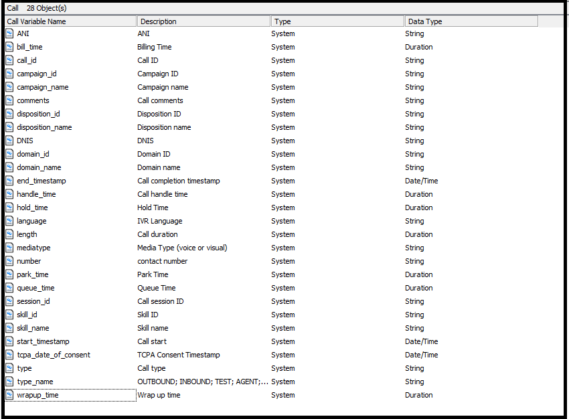
Task: Select the wrapup_time variable icon
Action: [x=9, y=396]
